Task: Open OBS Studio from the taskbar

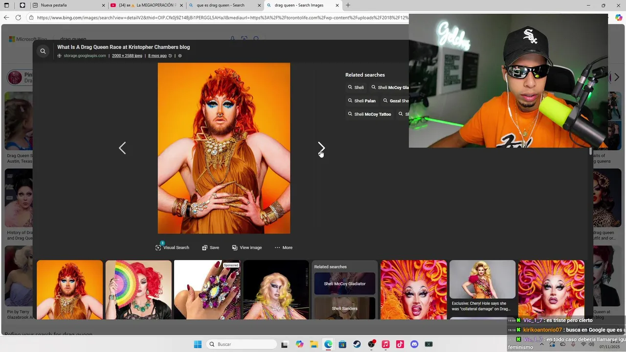Action: pyautogui.click(x=371, y=344)
